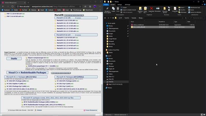Click the browser address bar URL
The image size is (206, 116).
[53, 6]
